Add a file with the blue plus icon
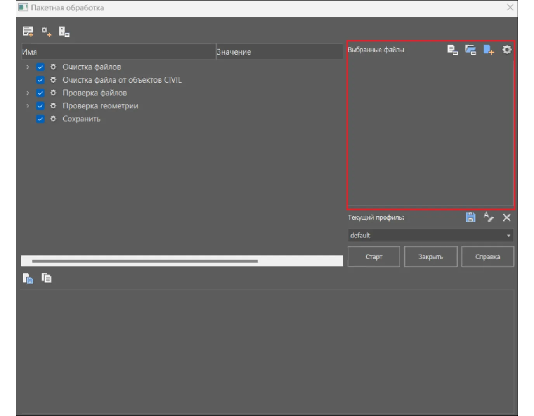 (x=489, y=50)
